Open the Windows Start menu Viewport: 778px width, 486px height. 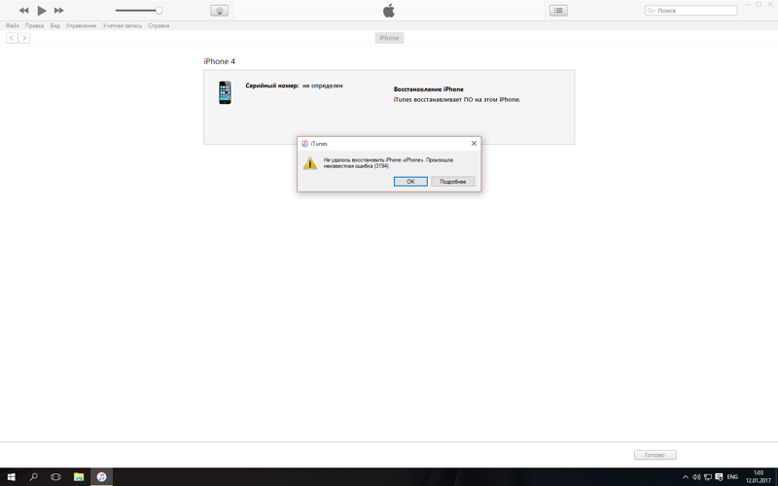coord(11,477)
